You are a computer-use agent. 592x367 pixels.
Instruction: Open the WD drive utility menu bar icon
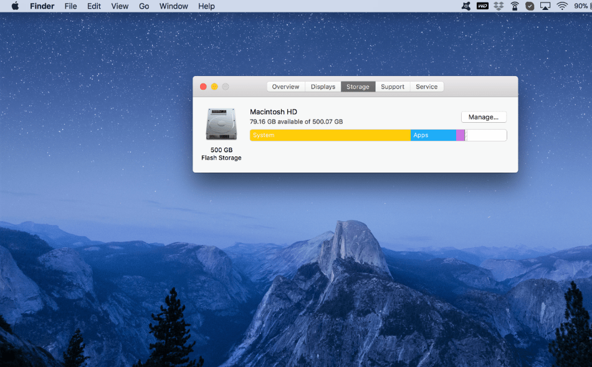coord(482,6)
